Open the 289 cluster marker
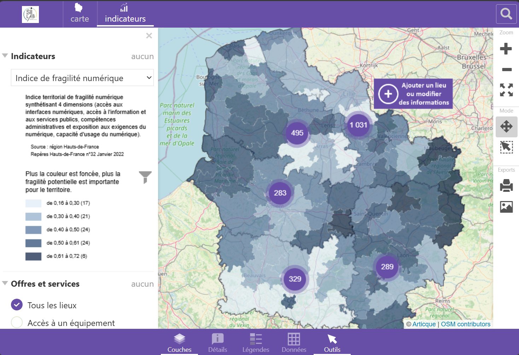Image resolution: width=519 pixels, height=355 pixels. point(387,267)
